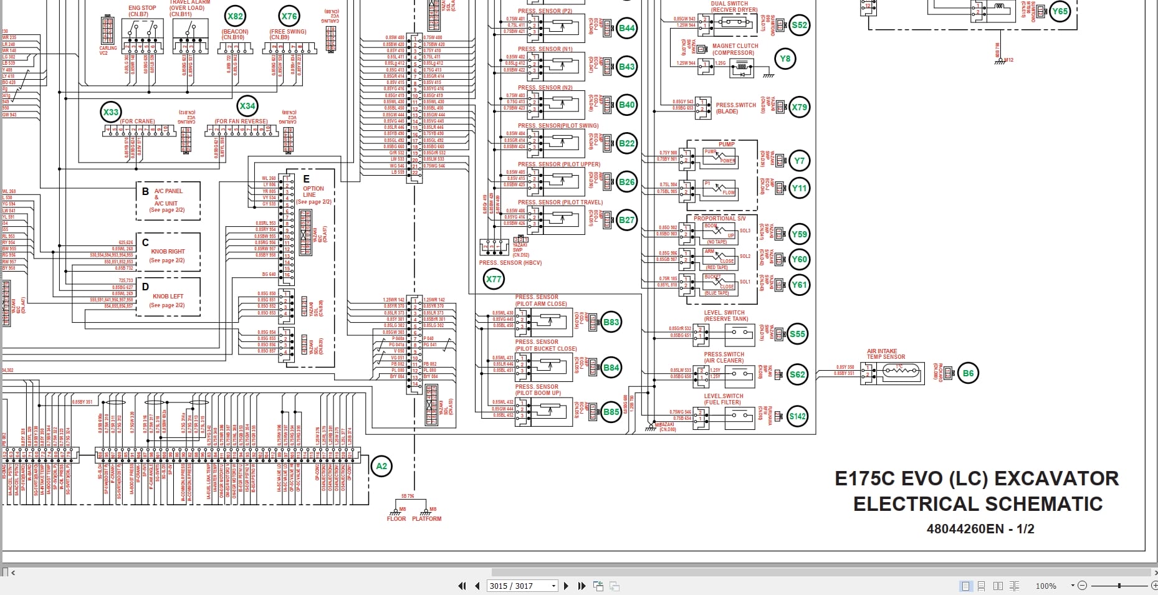Click the X79 blade switch marker
The image size is (1158, 595).
pos(799,107)
